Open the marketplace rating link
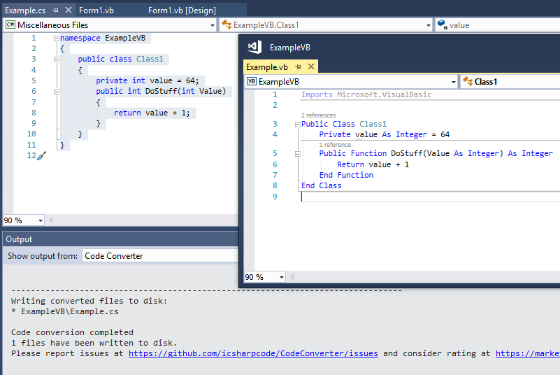The width and height of the screenshot is (560, 375). click(528, 353)
